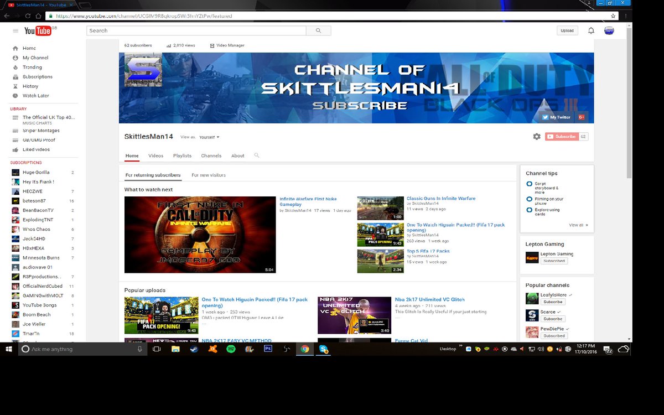Viewport: 664px width, 415px height.
Task: Open the hamburger guide menu icon
Action: point(15,31)
